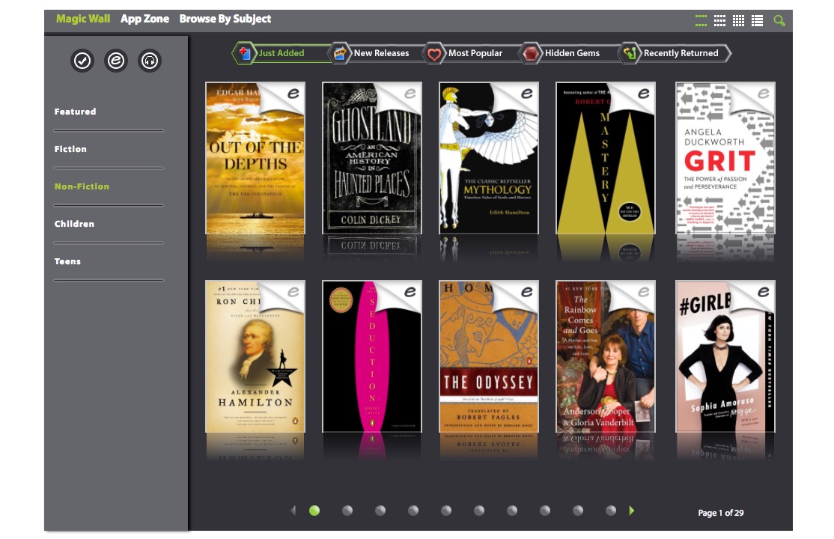Switch to the spaced grid view icon
The height and width of the screenshot is (539, 834).
(x=719, y=21)
